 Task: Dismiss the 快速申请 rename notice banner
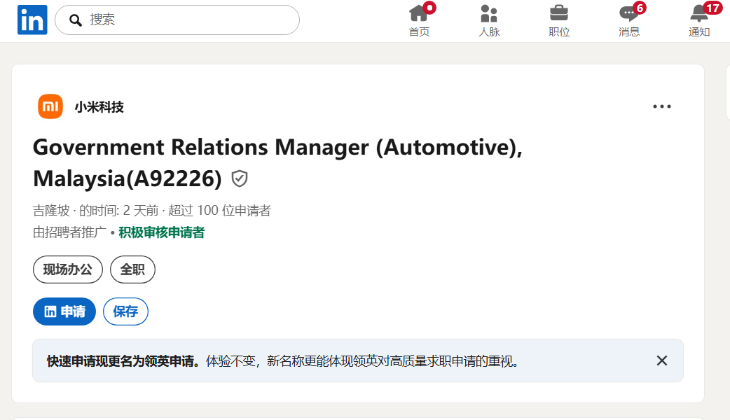point(661,360)
